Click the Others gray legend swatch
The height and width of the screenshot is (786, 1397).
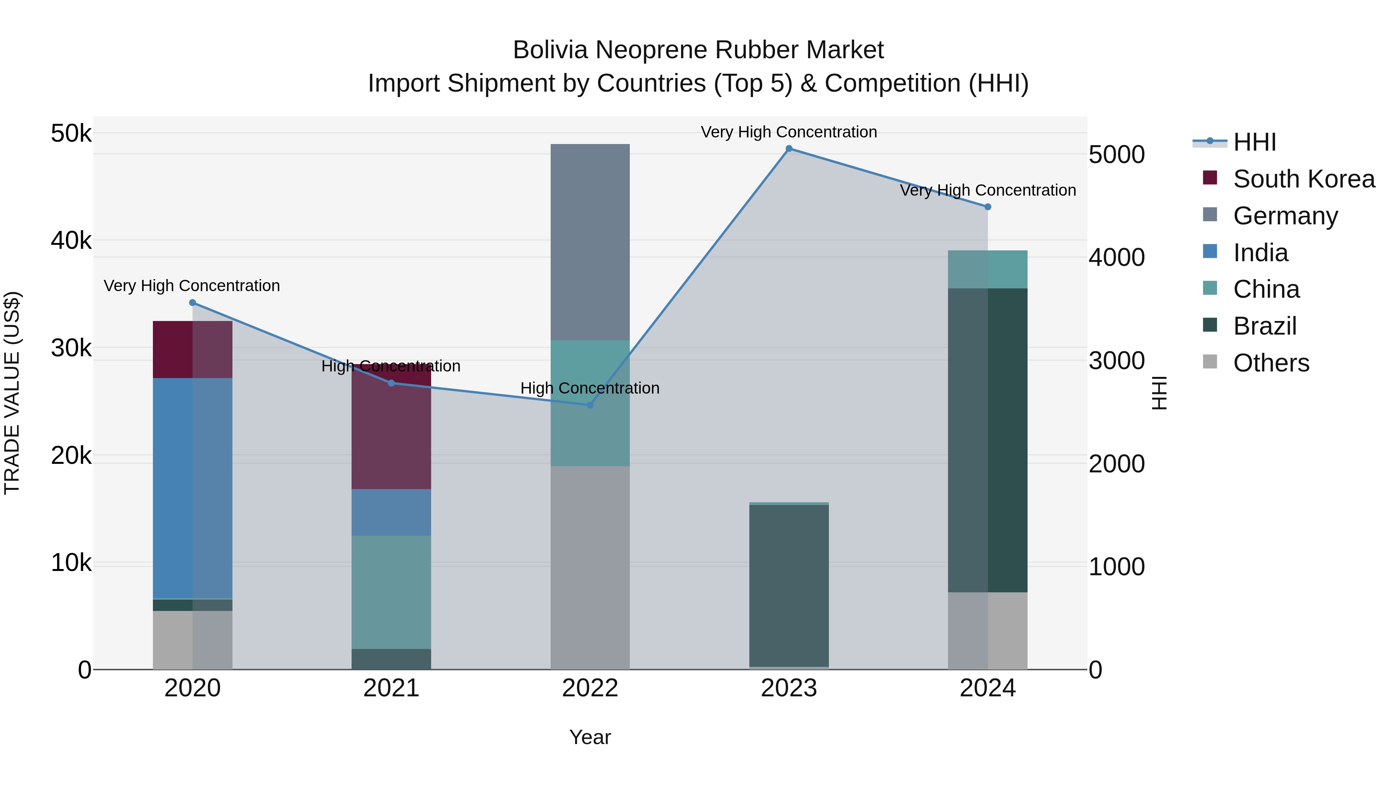tap(1210, 361)
